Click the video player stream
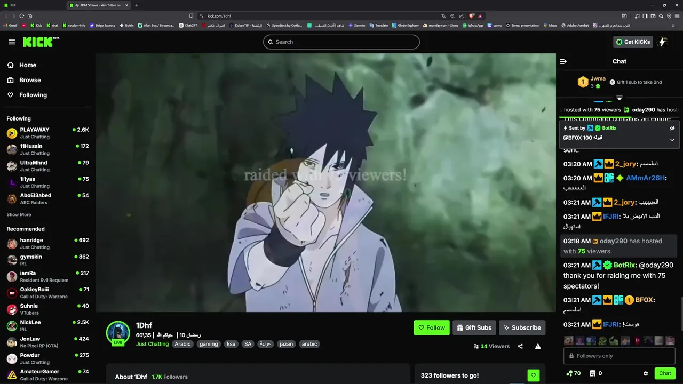Image resolution: width=683 pixels, height=384 pixels. [x=325, y=182]
